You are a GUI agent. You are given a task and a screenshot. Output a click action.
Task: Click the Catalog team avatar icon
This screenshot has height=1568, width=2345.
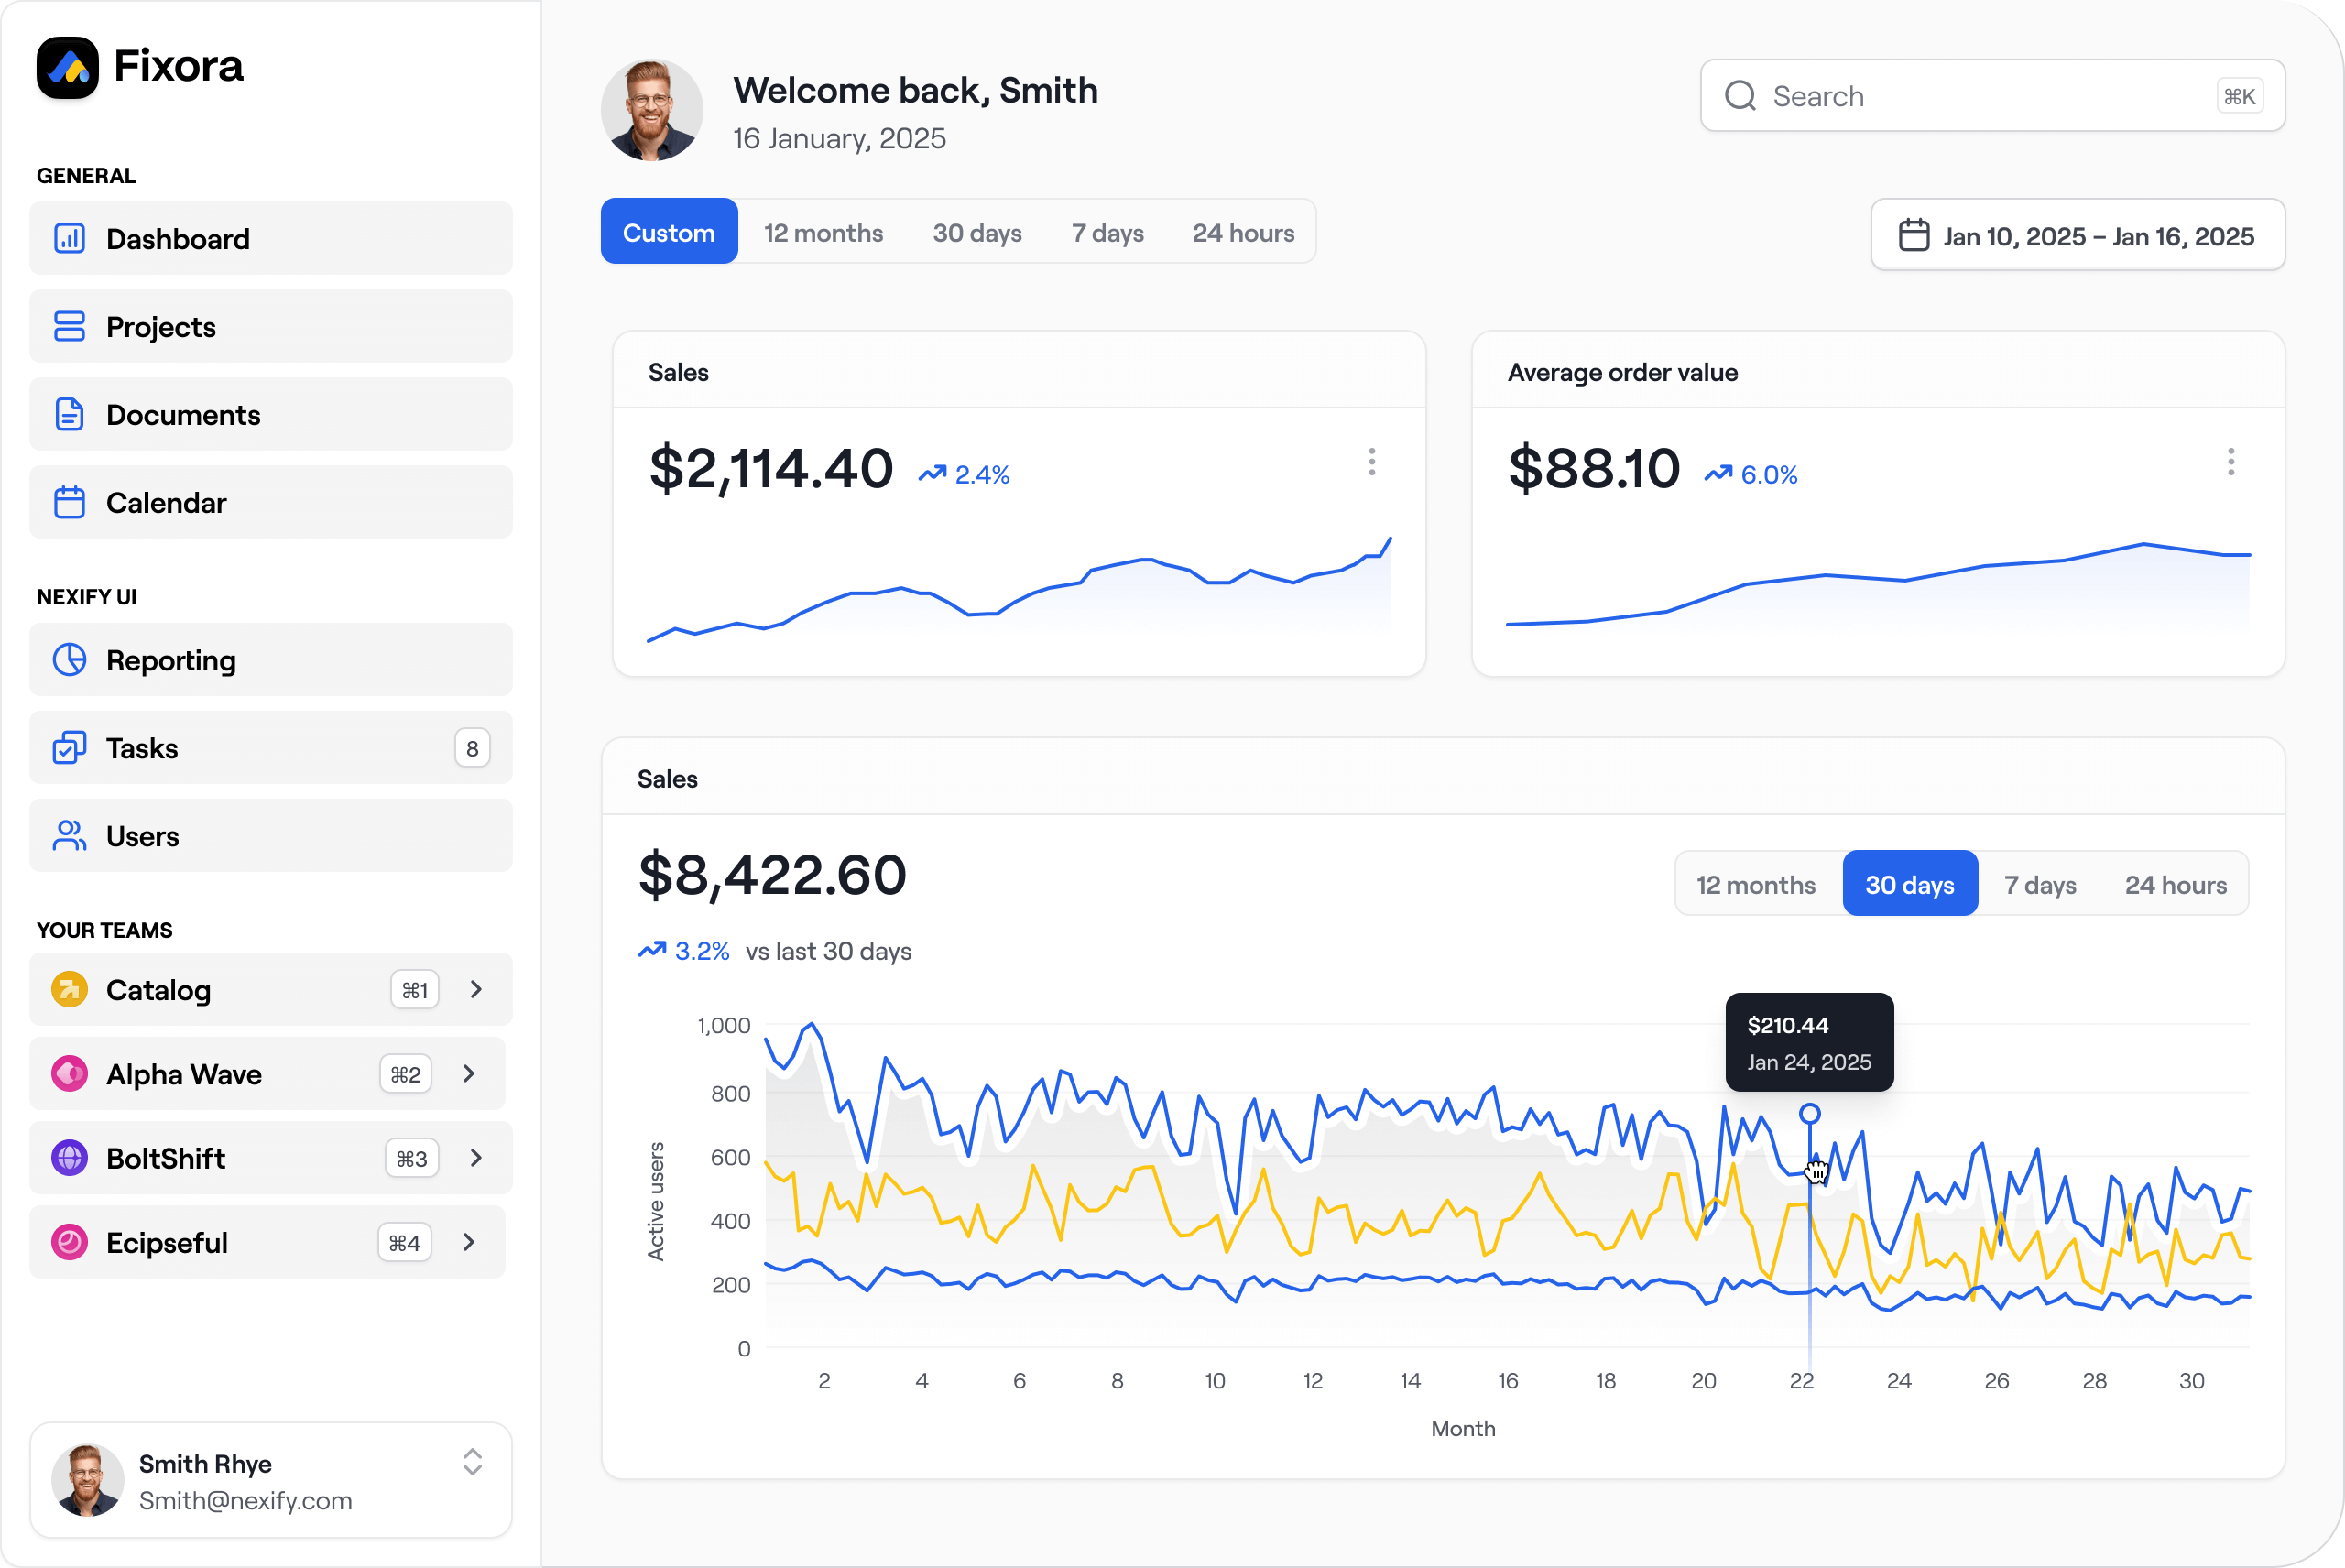click(69, 989)
